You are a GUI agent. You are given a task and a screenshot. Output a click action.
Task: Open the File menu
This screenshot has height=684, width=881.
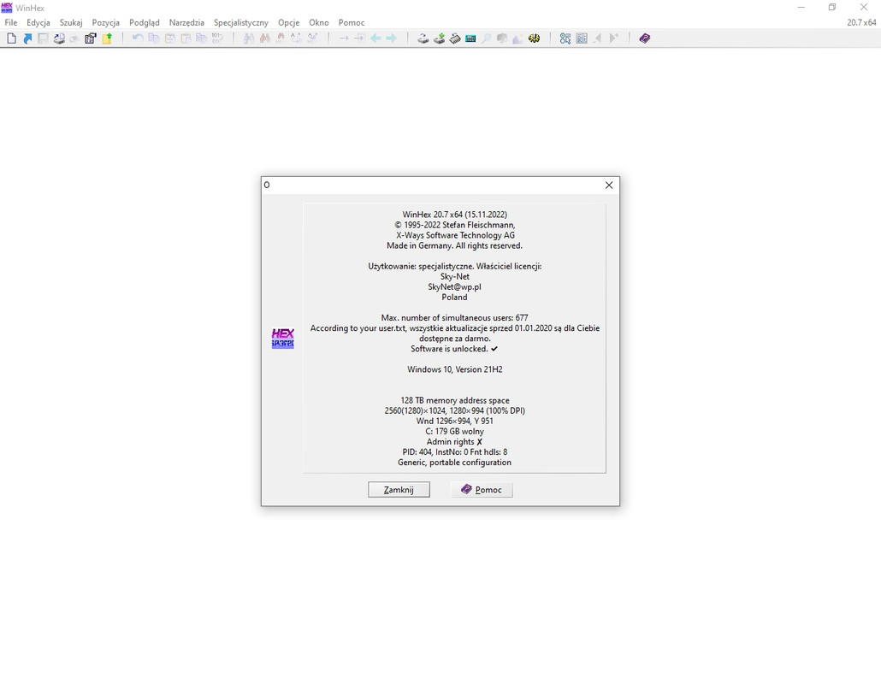(x=10, y=22)
